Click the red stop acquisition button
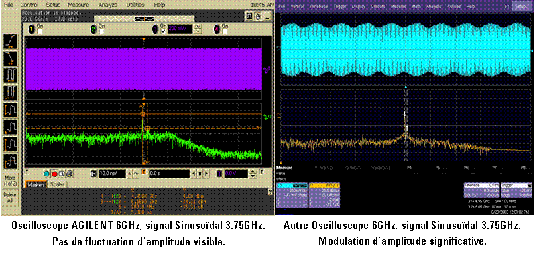Screen dimensions: 535x264 tap(54, 174)
